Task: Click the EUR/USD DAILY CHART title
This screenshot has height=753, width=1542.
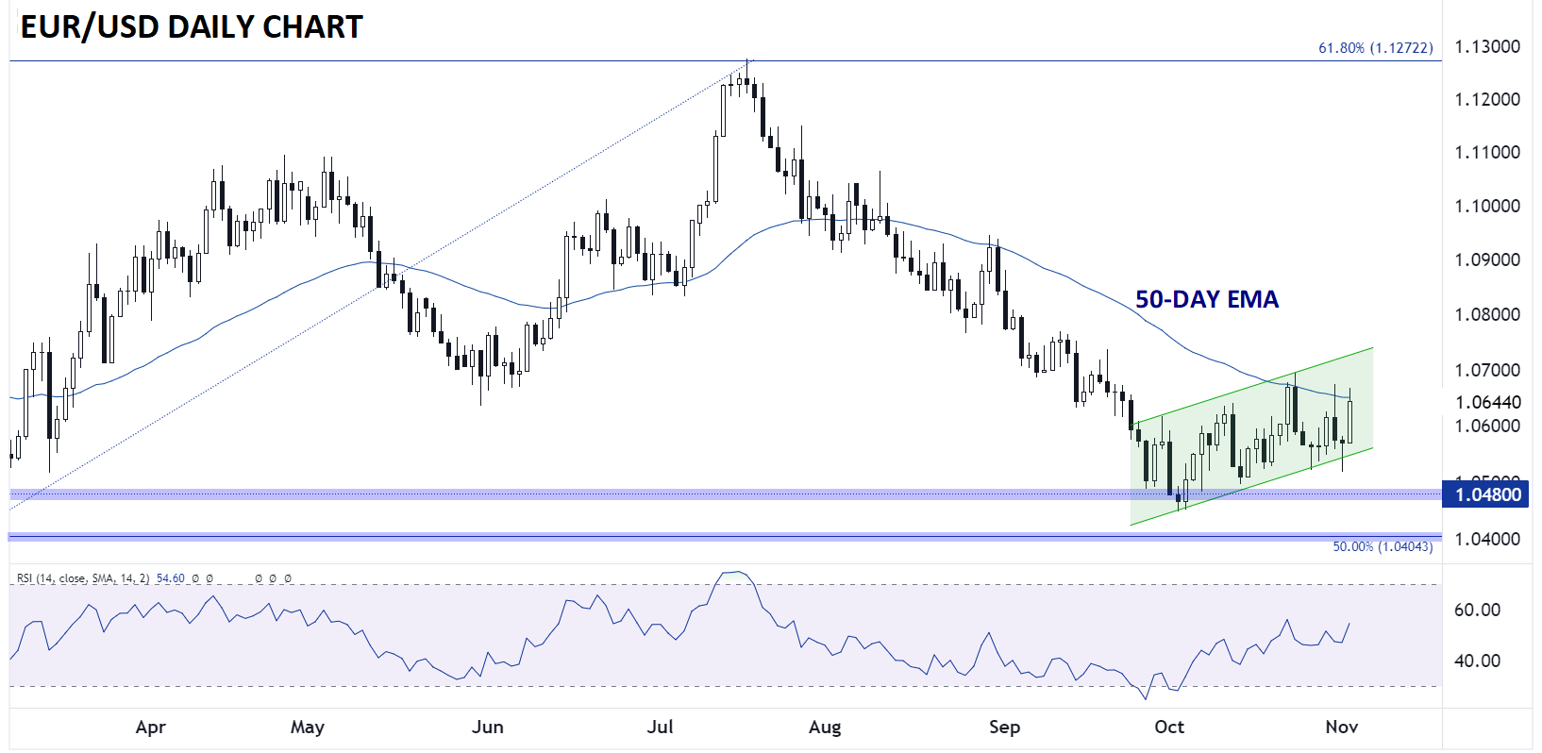Action: [192, 26]
